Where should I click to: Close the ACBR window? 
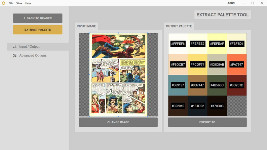pos(262,3)
